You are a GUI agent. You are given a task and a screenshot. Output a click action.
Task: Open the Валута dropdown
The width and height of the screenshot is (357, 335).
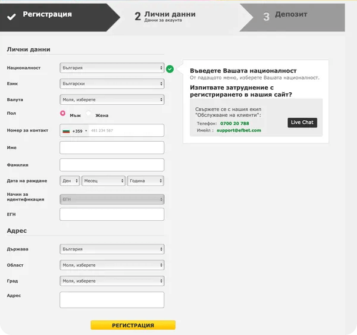pyautogui.click(x=112, y=99)
